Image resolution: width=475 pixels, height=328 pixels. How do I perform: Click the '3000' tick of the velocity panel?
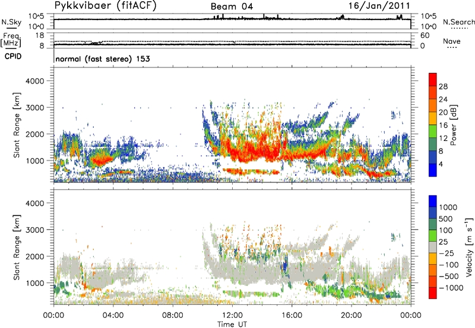35,230
